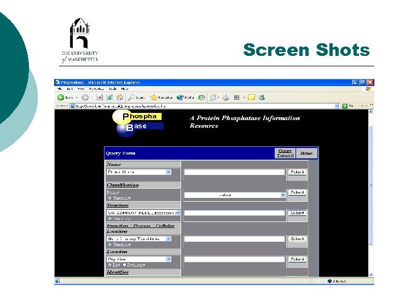Open the Query Tutorial link

tap(285, 153)
